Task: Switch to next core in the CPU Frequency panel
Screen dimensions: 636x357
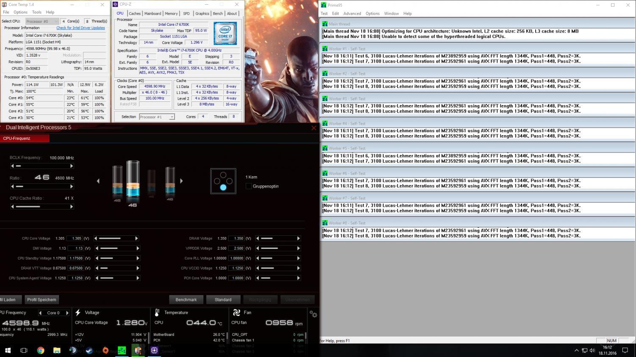Action: click(67, 313)
